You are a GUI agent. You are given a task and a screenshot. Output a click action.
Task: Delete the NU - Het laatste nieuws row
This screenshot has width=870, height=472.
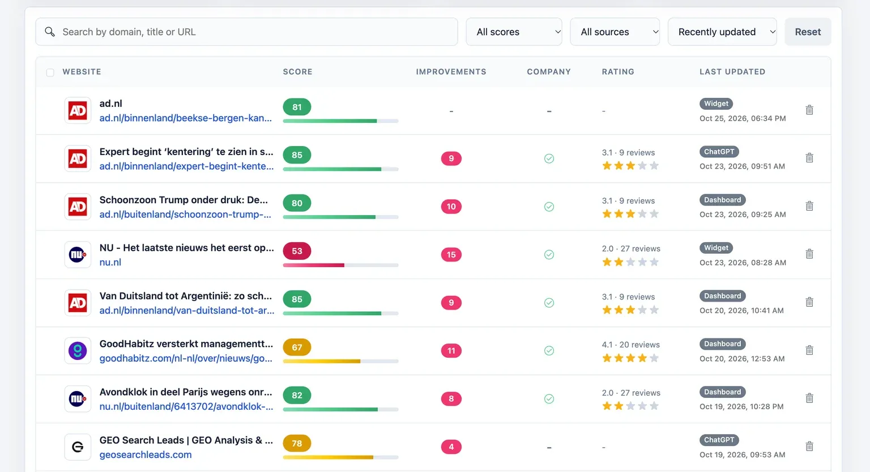click(x=809, y=254)
